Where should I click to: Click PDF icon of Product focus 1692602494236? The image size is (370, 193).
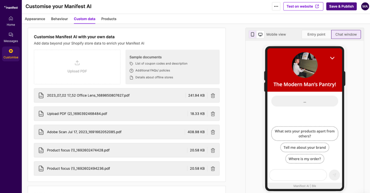coord(41,169)
